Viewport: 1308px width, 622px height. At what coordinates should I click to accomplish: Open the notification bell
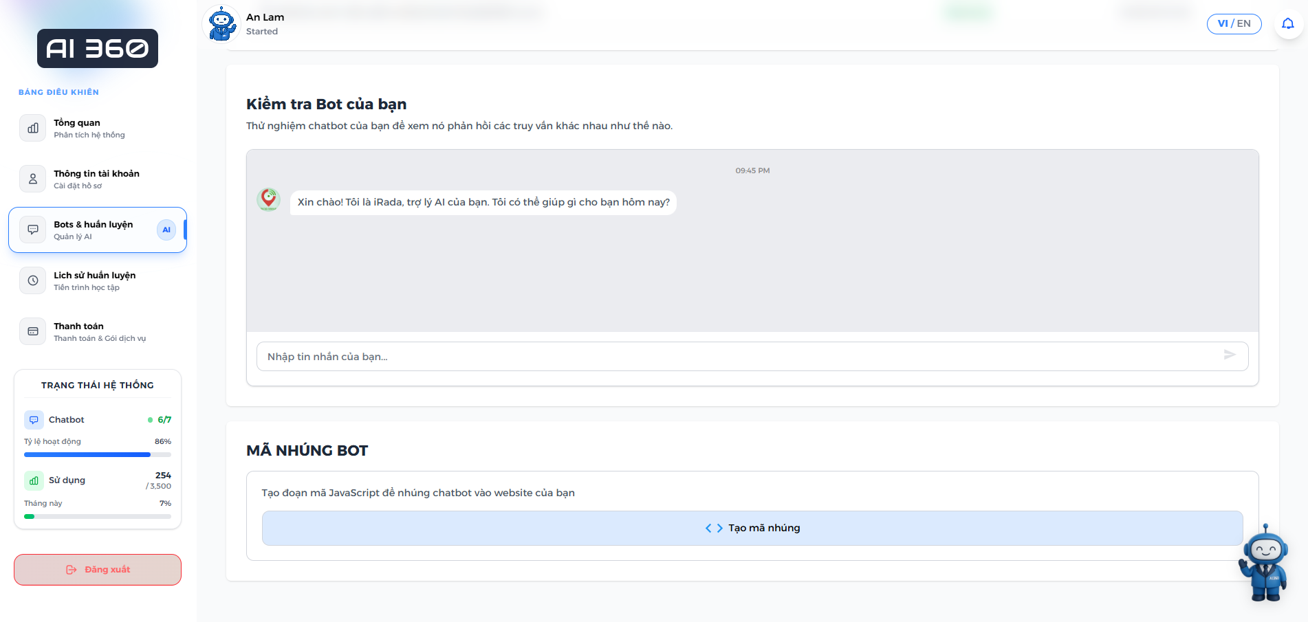point(1287,24)
